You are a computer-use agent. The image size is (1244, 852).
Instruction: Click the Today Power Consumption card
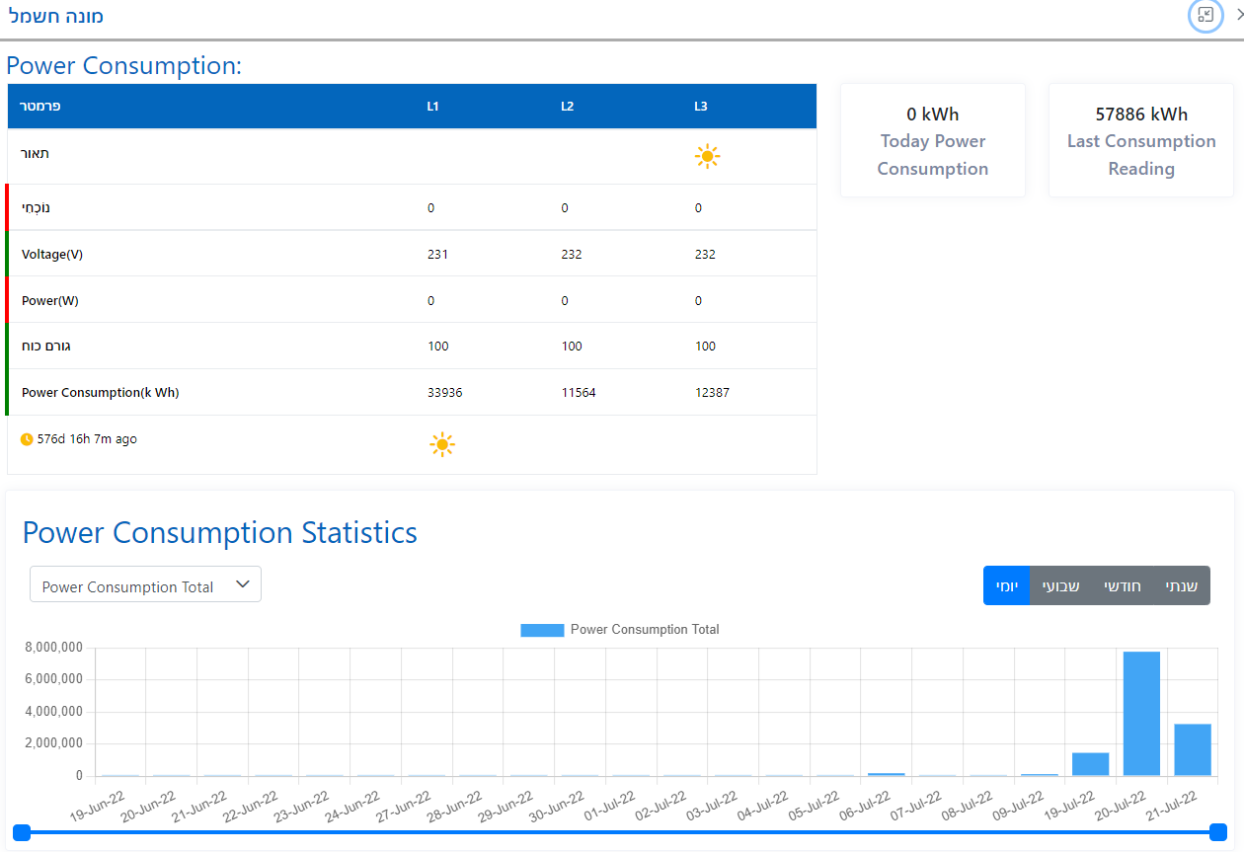(x=932, y=140)
